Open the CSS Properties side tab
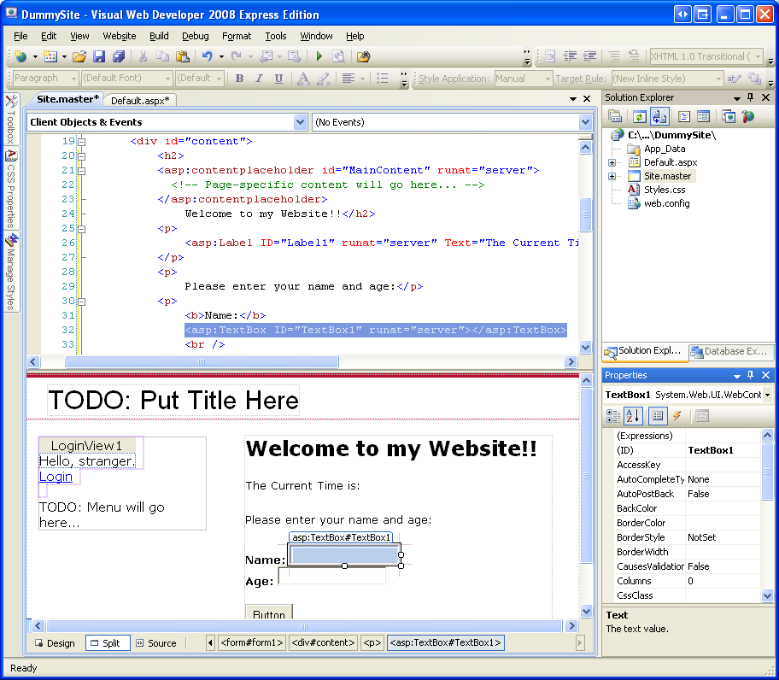 pyautogui.click(x=11, y=190)
